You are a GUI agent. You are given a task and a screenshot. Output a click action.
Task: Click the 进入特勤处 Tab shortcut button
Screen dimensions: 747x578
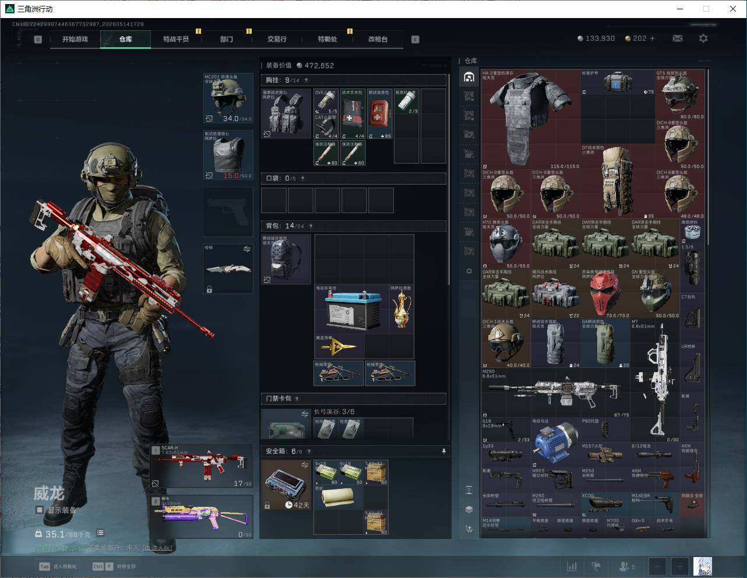[x=58, y=566]
